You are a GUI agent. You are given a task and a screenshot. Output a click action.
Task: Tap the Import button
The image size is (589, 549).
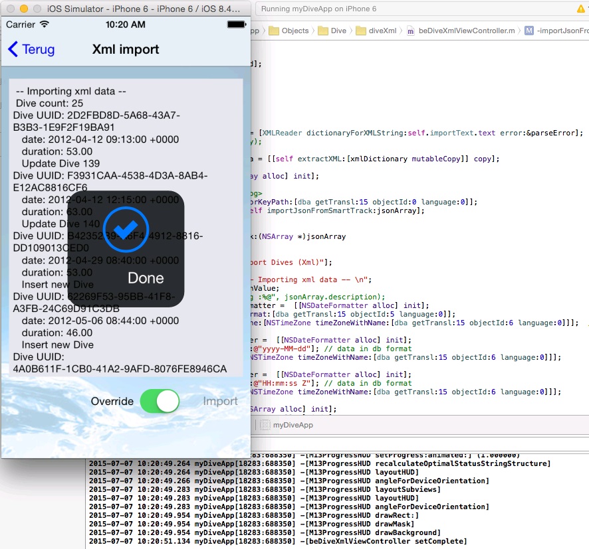point(220,401)
